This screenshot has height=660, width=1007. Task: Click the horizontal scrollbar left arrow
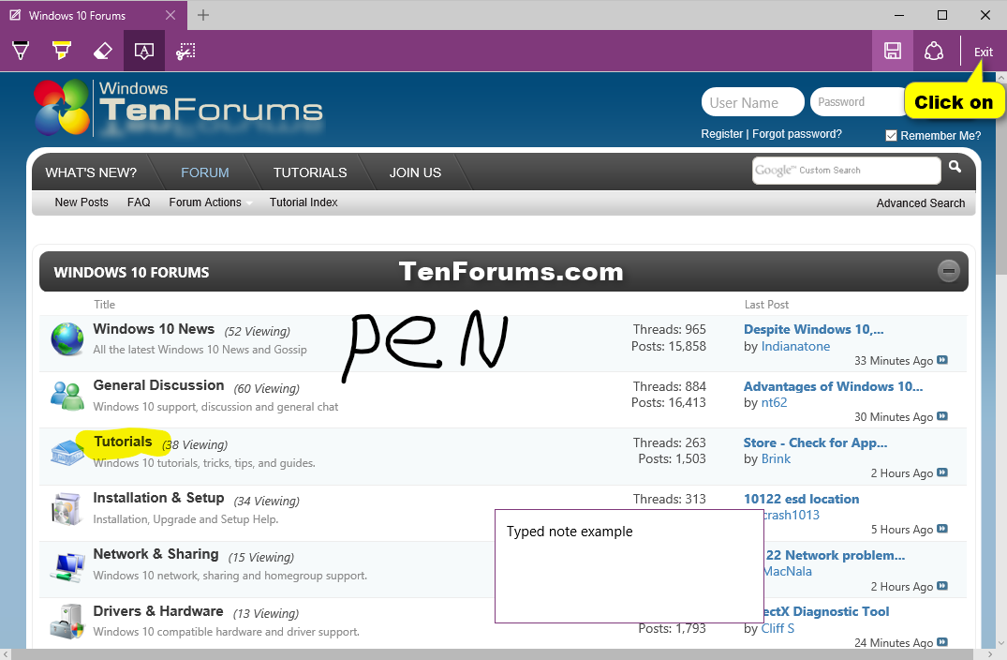pyautogui.click(x=6, y=654)
